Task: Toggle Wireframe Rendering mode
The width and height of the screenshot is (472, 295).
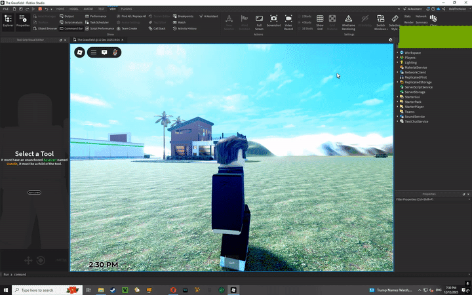Action: [348, 21]
